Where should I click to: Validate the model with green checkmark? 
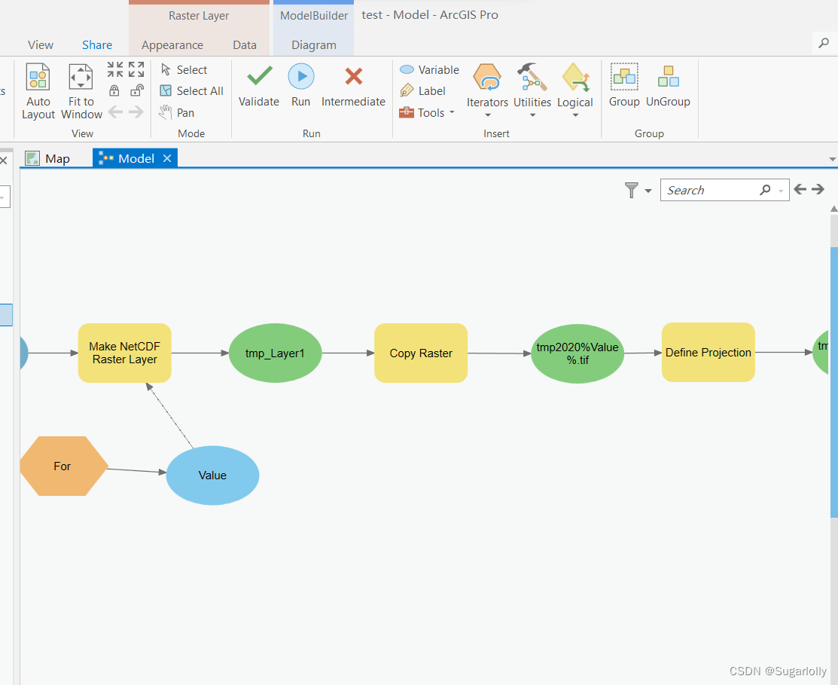pyautogui.click(x=259, y=86)
